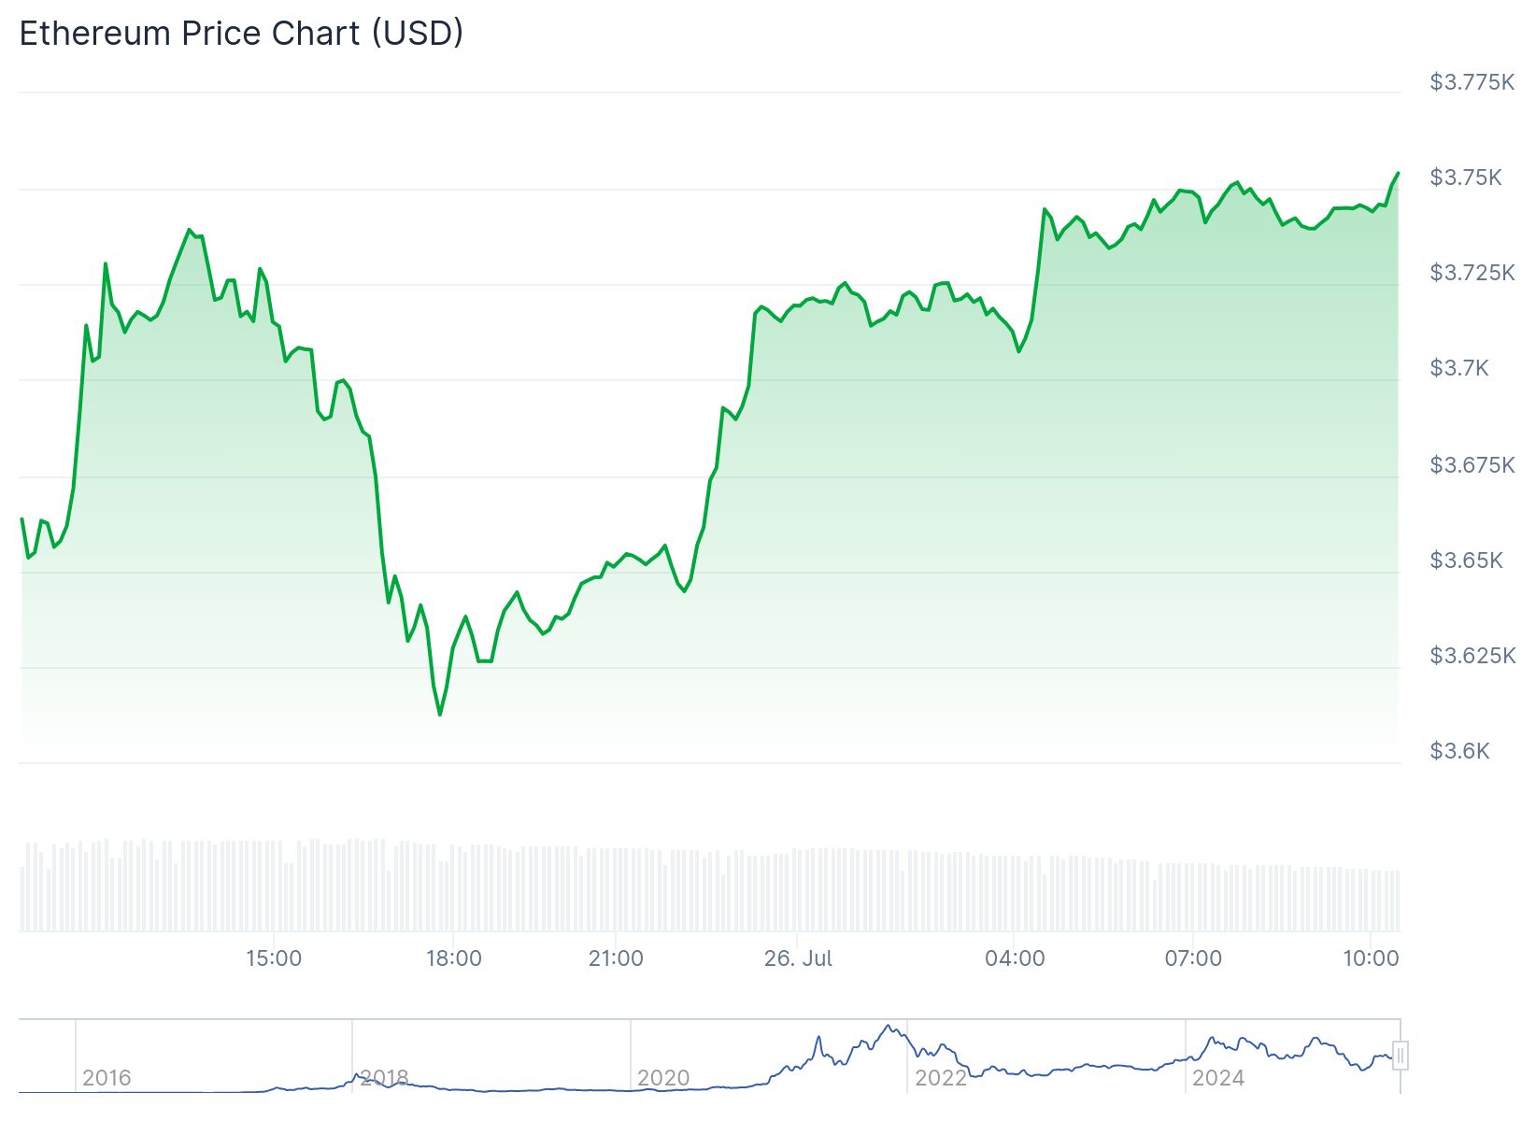Viewport: 1536px width, 1121px height.
Task: Select the 07:00 time axis label
Action: (x=1193, y=958)
